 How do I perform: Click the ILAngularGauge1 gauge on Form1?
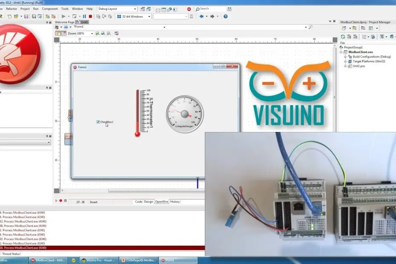(x=185, y=114)
